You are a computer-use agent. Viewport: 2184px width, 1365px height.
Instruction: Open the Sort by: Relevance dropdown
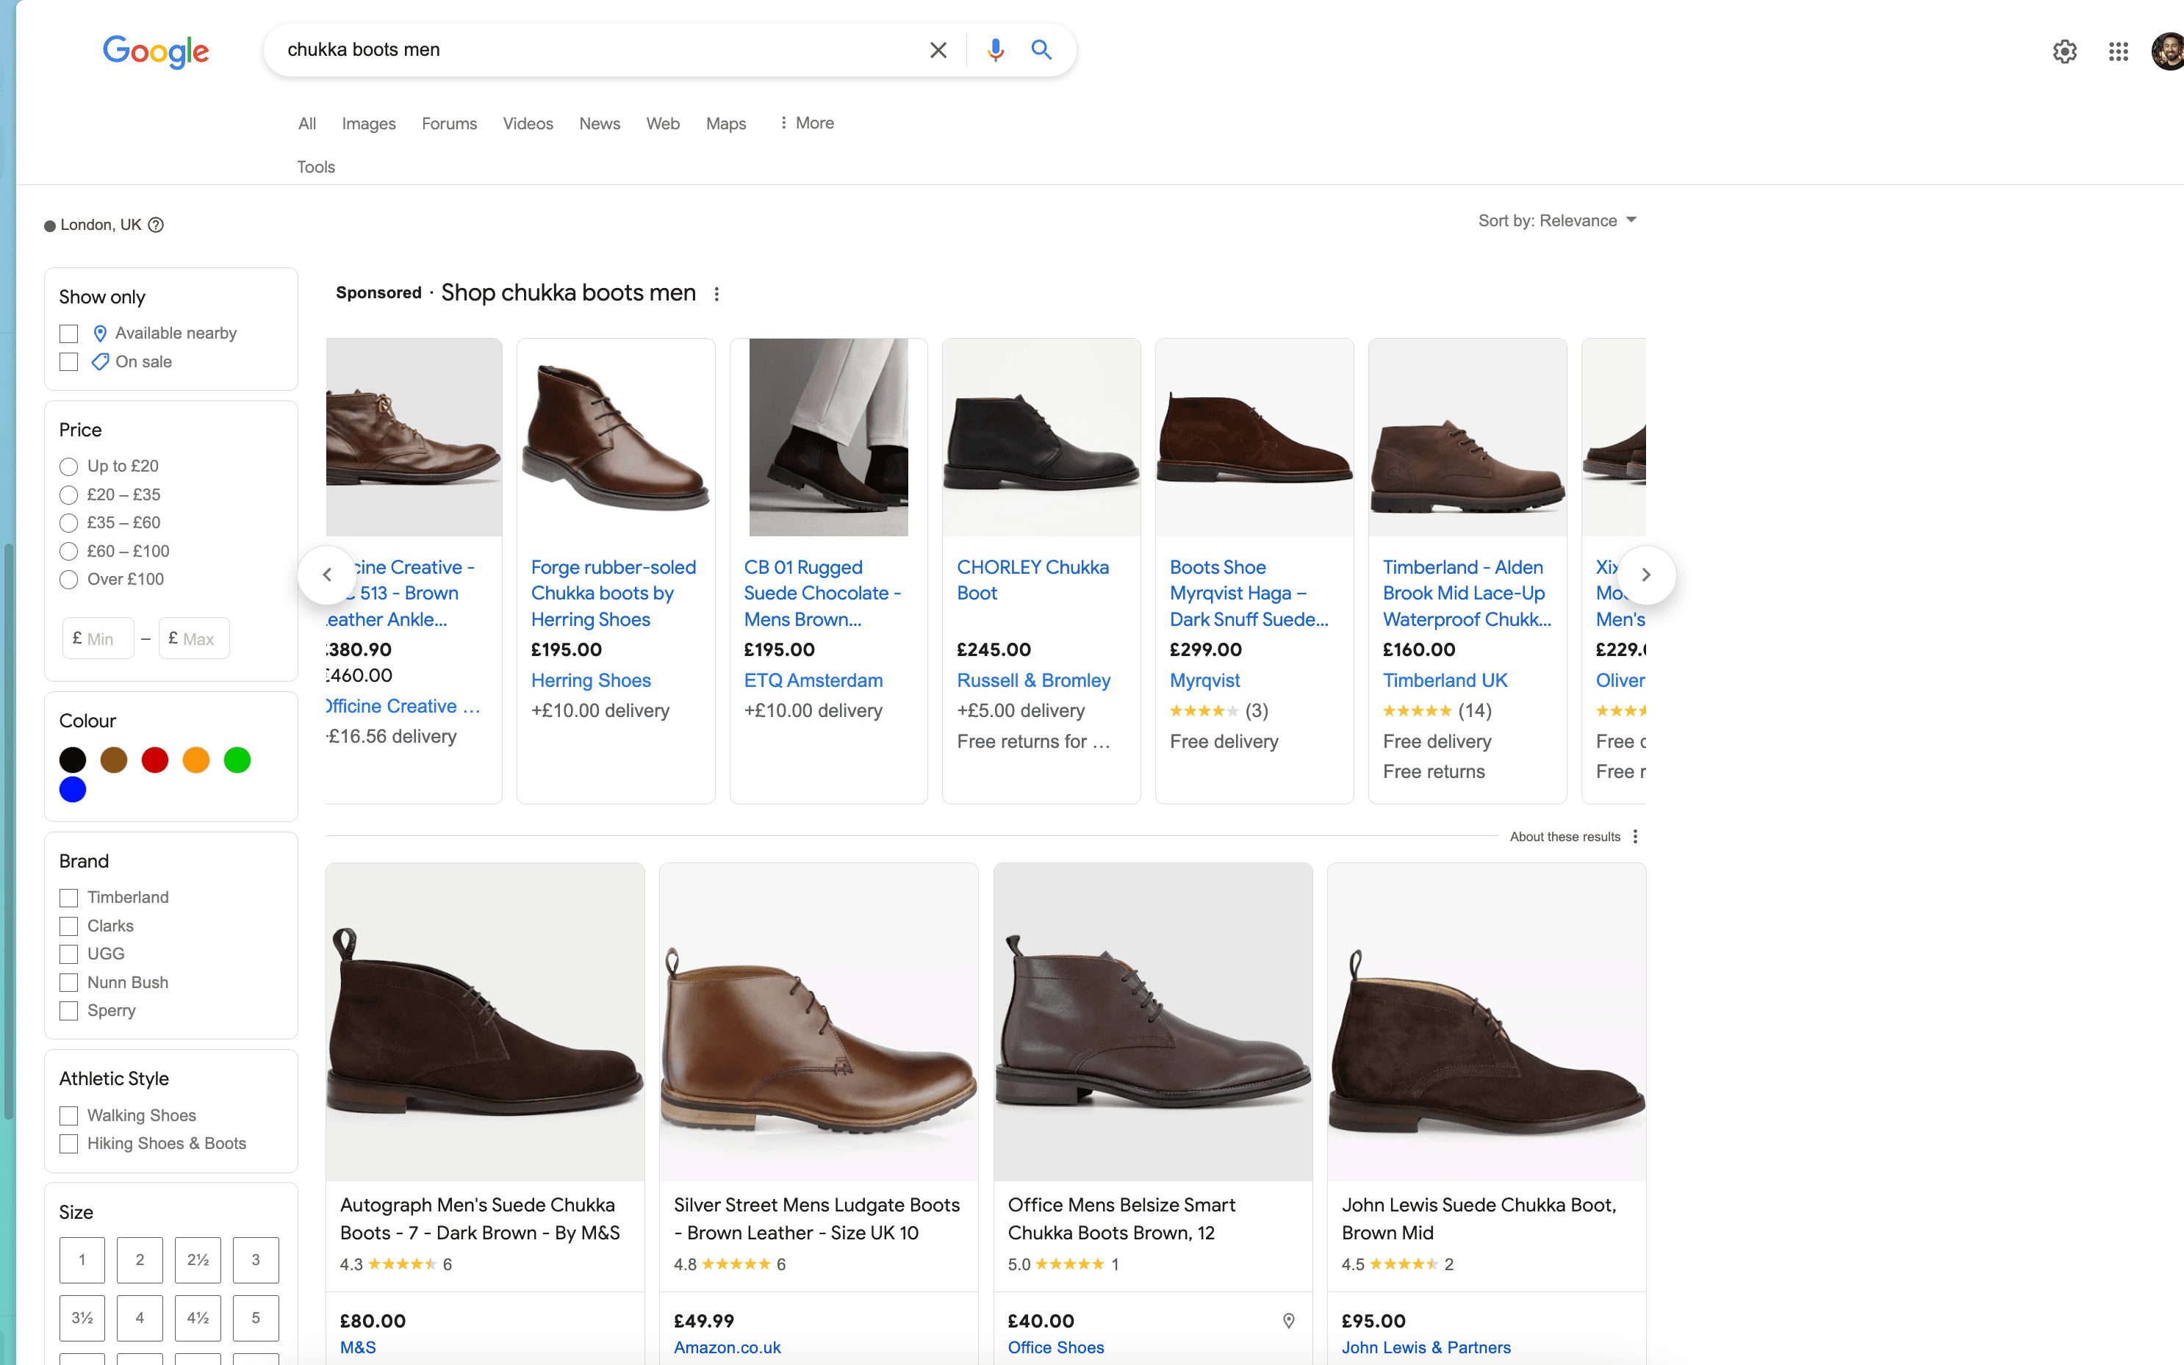click(x=1556, y=220)
